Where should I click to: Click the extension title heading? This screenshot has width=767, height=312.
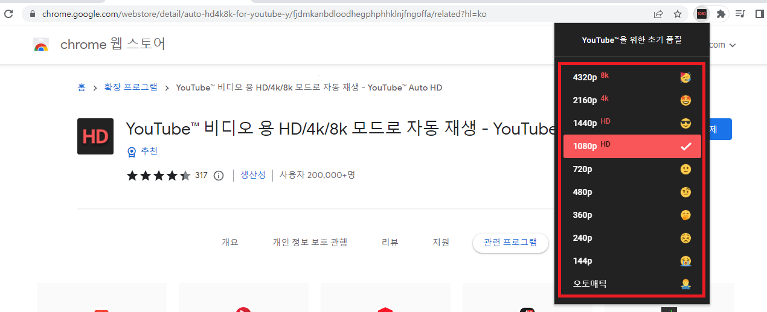click(340, 129)
